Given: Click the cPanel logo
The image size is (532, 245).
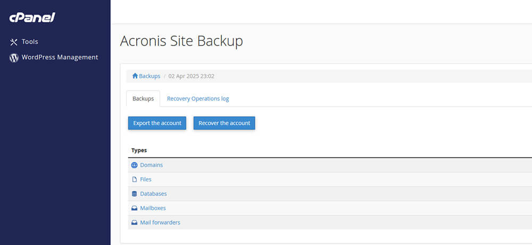Looking at the screenshot, I should pyautogui.click(x=32, y=18).
